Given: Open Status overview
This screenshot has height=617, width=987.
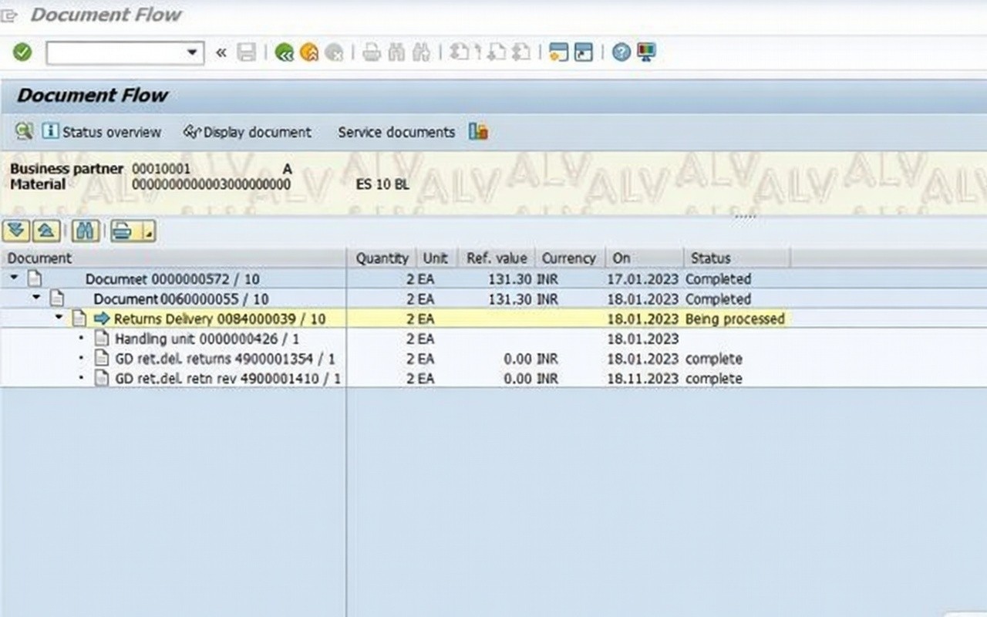Looking at the screenshot, I should (x=102, y=132).
